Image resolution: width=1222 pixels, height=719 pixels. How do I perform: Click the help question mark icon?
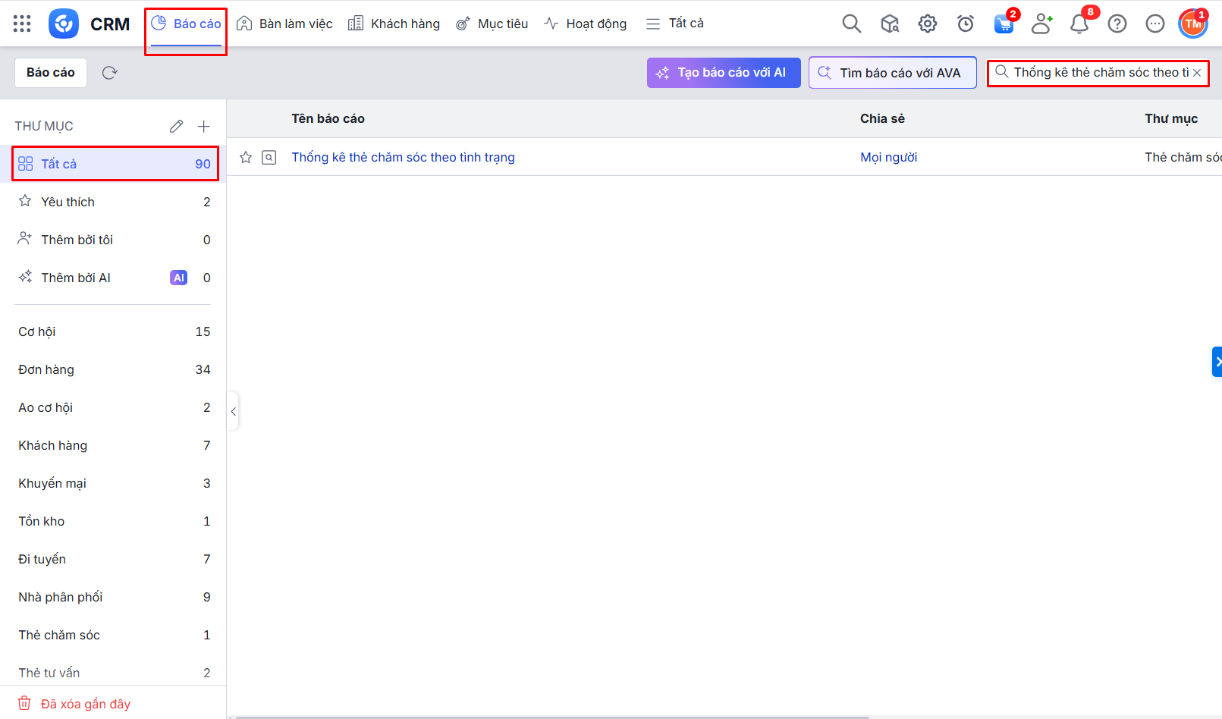1117,24
